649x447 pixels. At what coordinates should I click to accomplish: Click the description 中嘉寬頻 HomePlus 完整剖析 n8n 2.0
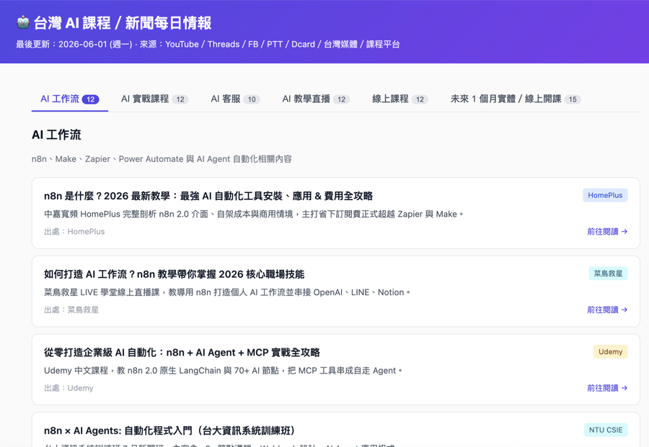[253, 214]
